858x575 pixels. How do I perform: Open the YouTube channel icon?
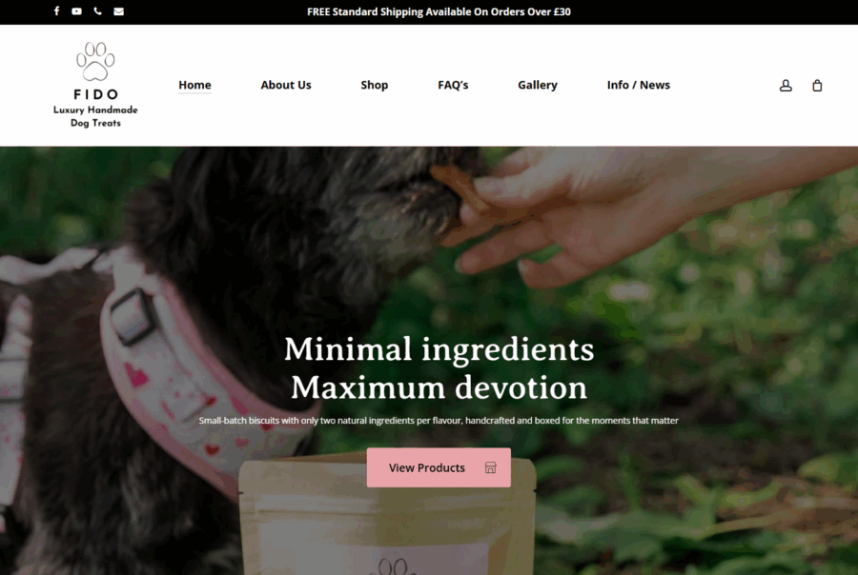76,10
